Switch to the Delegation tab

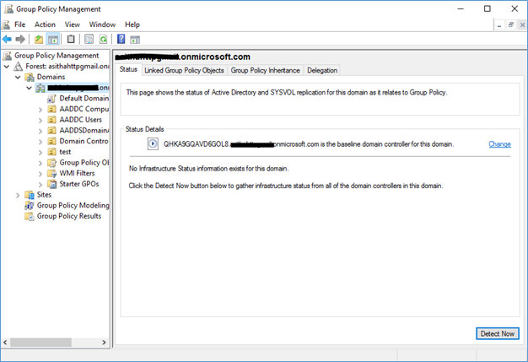(322, 70)
